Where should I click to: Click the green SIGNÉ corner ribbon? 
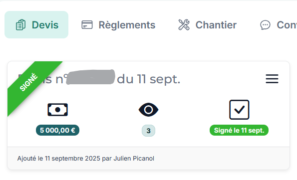[31, 84]
